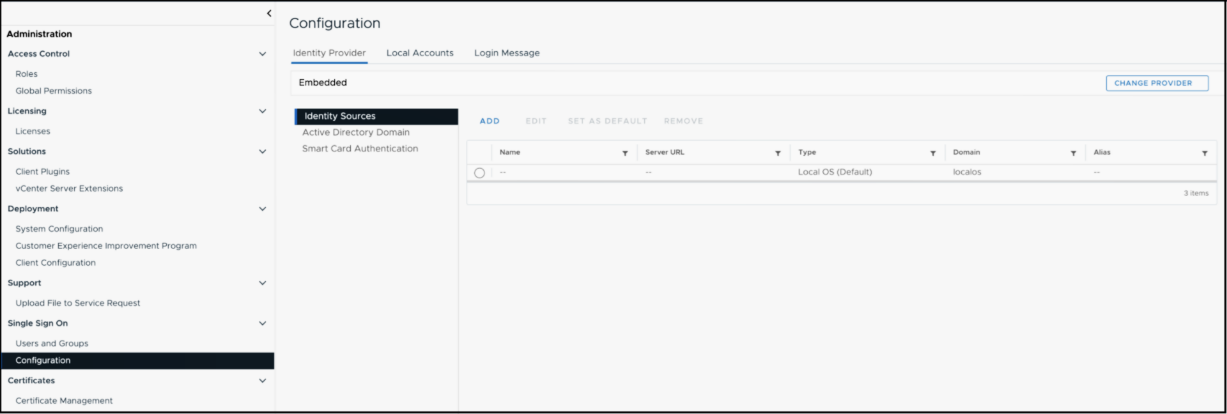
Task: Collapse the left navigation panel arrow
Action: click(x=269, y=13)
